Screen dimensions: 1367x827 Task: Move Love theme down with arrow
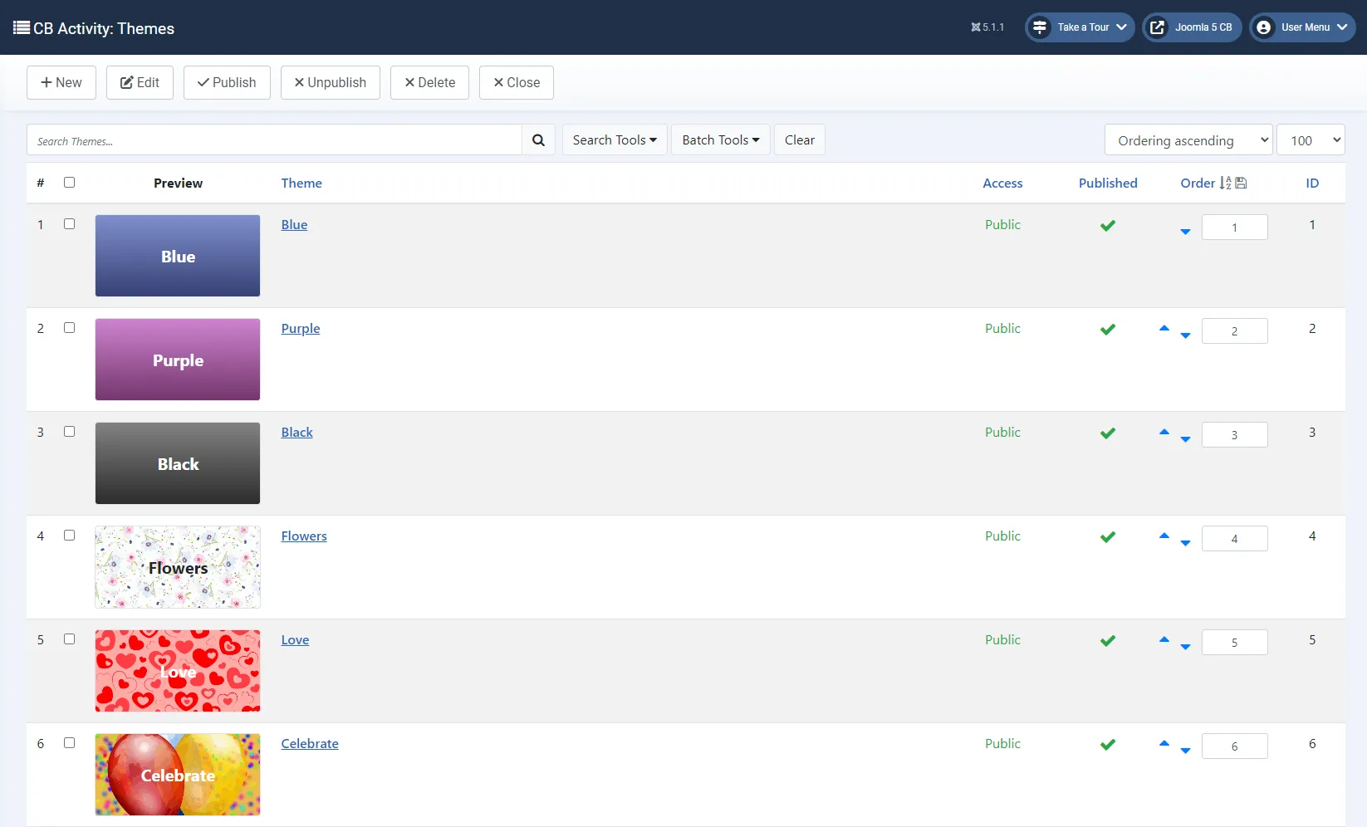click(x=1185, y=647)
